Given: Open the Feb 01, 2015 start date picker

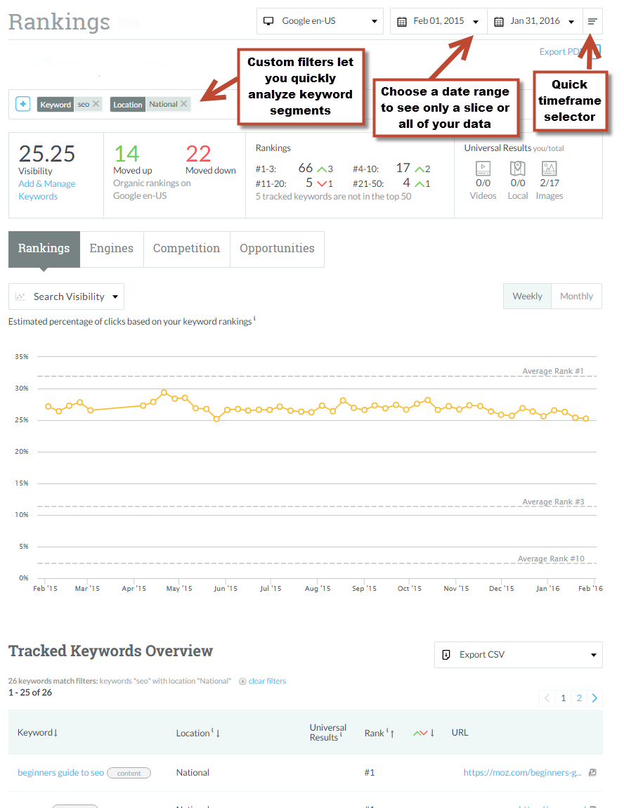Looking at the screenshot, I should [438, 21].
